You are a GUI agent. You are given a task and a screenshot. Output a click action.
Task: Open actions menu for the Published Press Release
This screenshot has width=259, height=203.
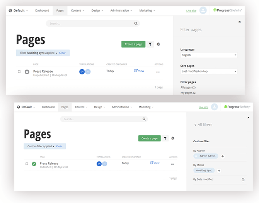(x=172, y=164)
